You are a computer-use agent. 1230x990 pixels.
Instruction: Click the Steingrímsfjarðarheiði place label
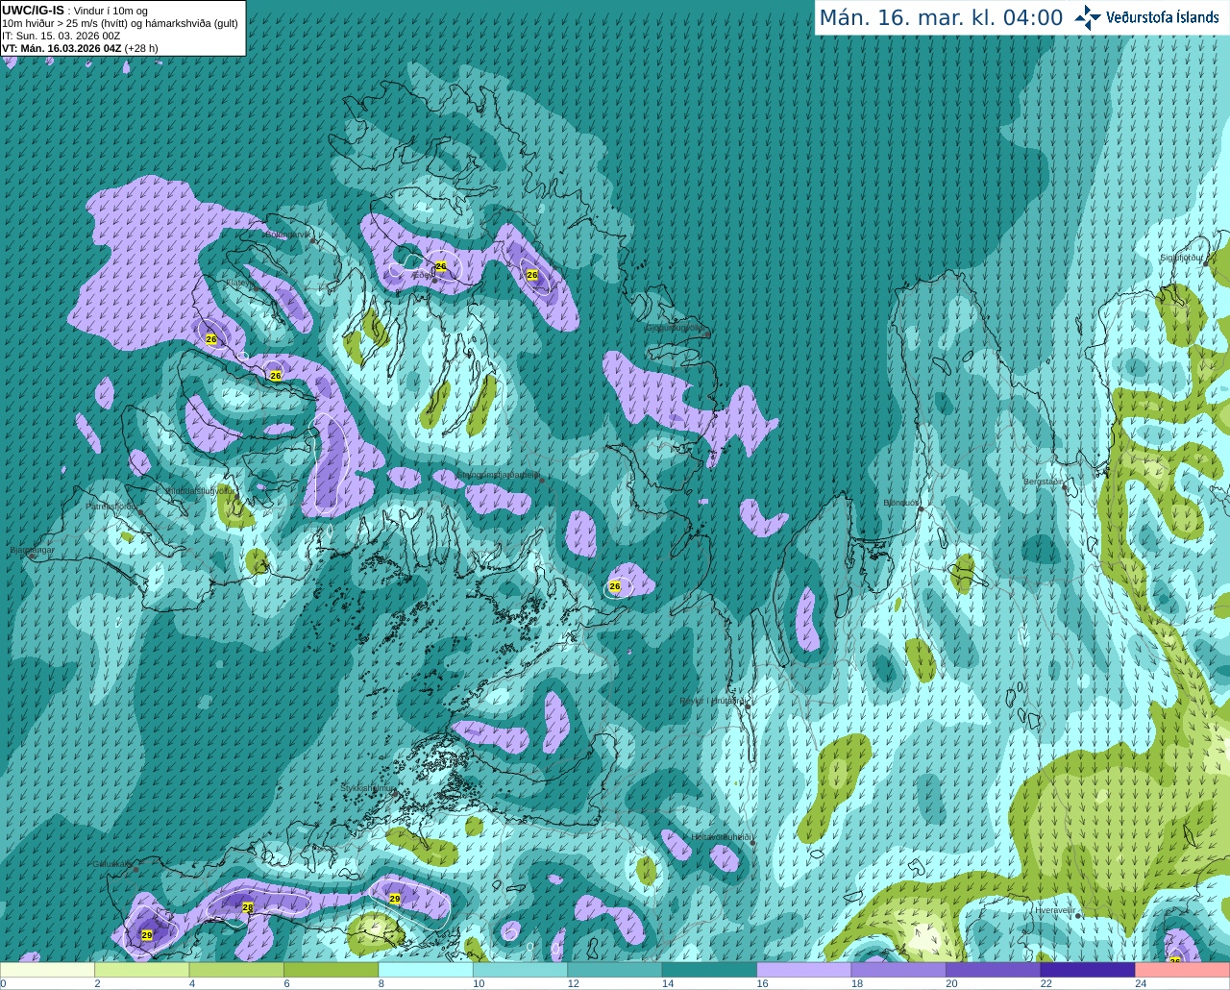click(x=498, y=475)
